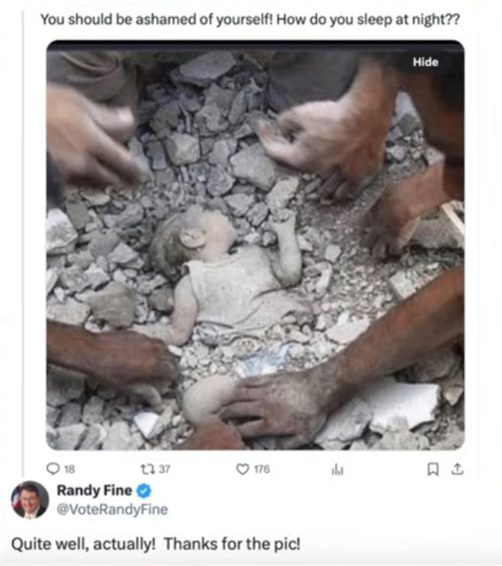
Task: Open the view analytics bar chart icon
Action: click(337, 470)
